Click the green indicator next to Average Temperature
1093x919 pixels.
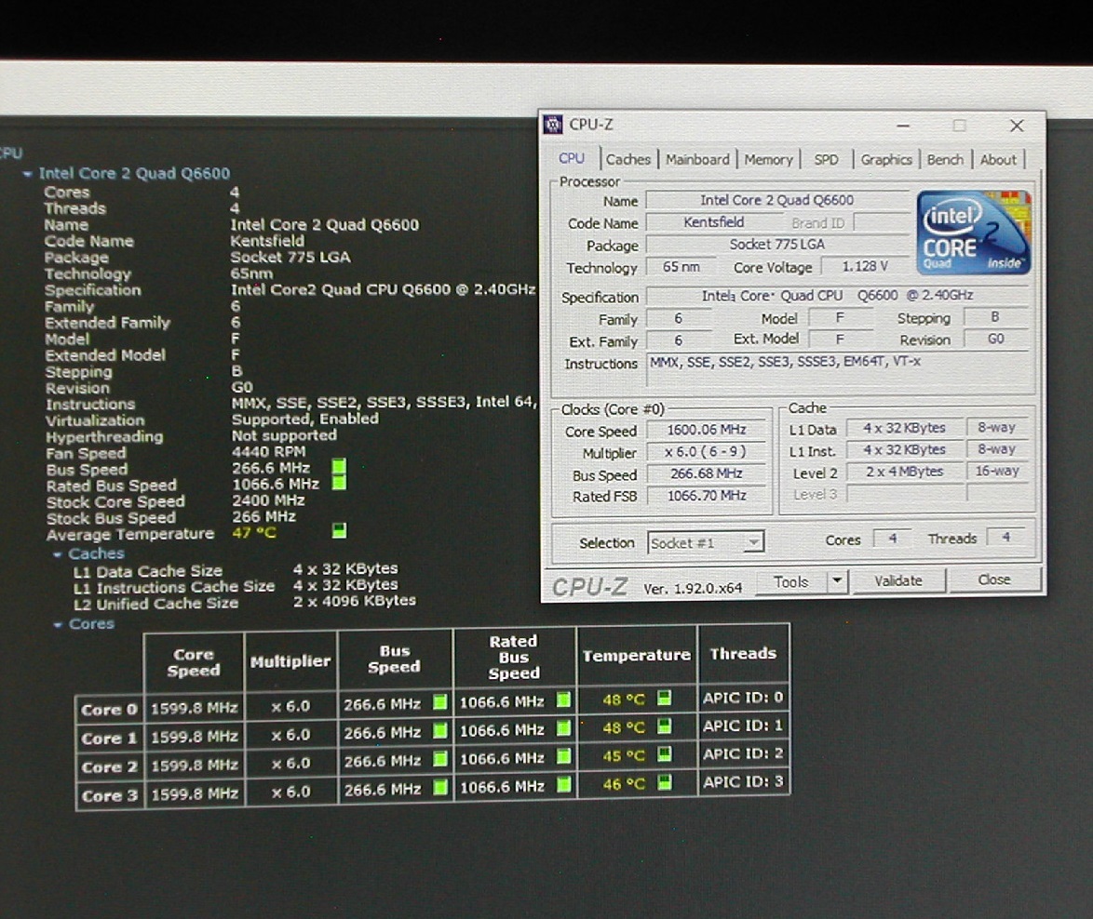[339, 529]
